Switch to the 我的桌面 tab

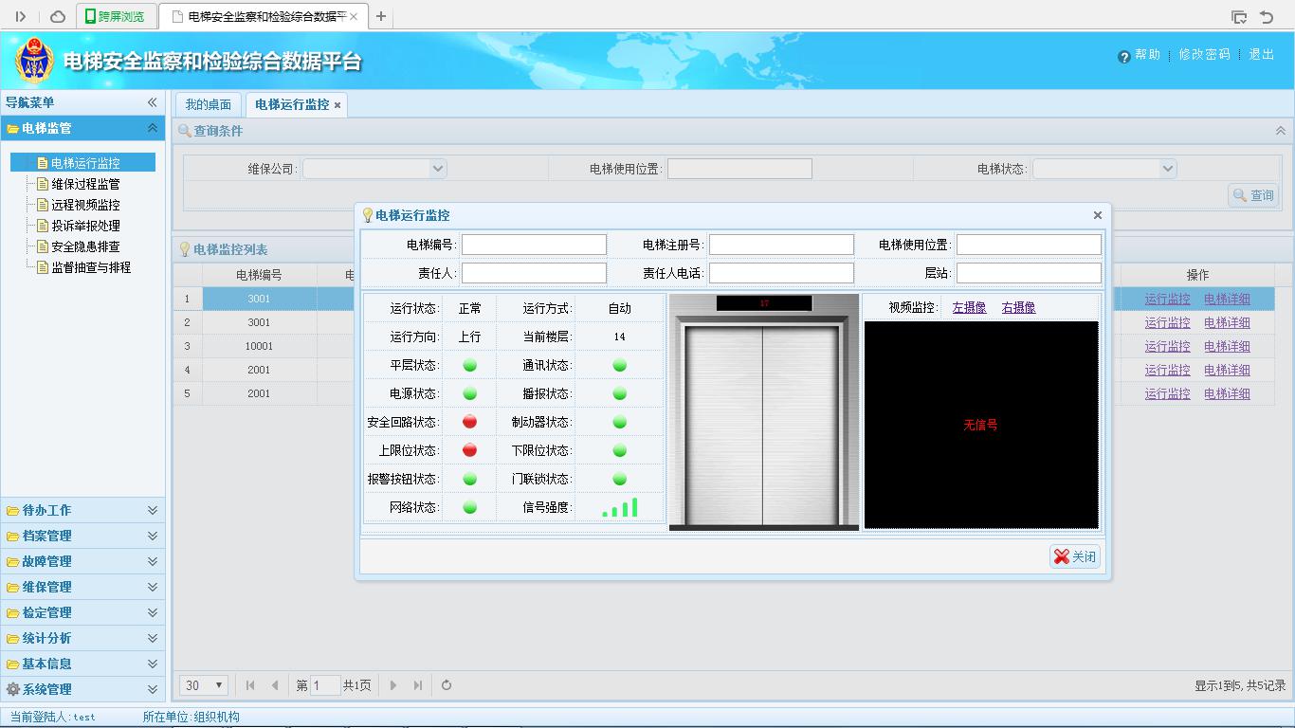[208, 104]
